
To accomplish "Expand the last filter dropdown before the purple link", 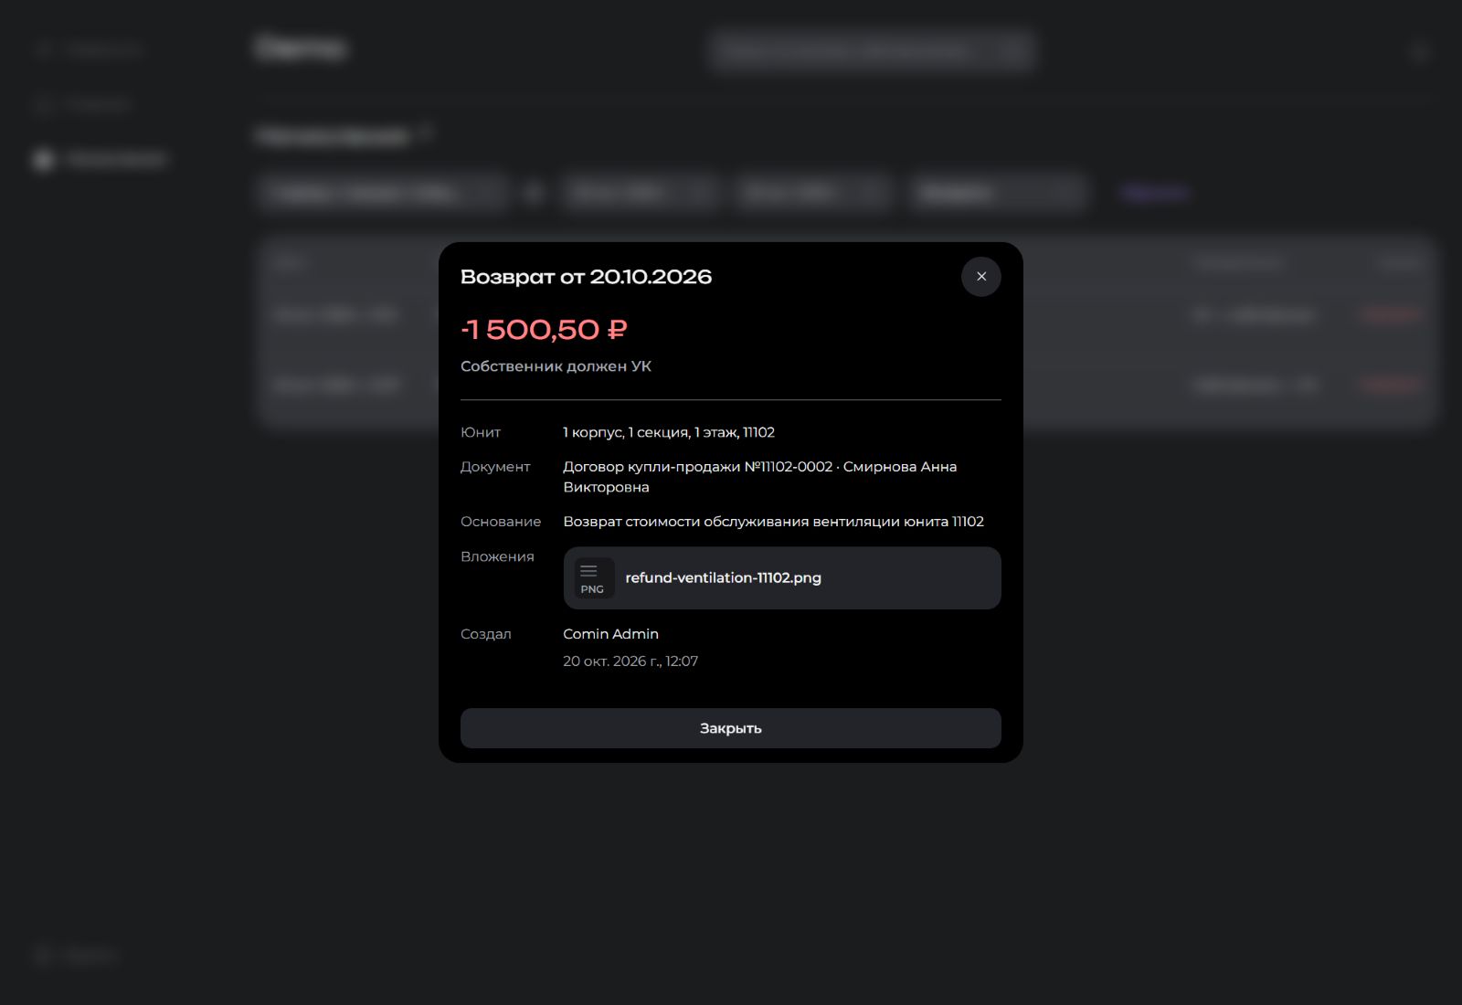I will tap(998, 193).
